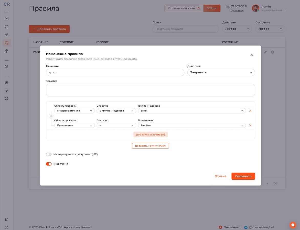300x230 pixels.
Task: Open Оператор dropdown showing В группе IP-адресов
Action: pyautogui.click(x=116, y=111)
